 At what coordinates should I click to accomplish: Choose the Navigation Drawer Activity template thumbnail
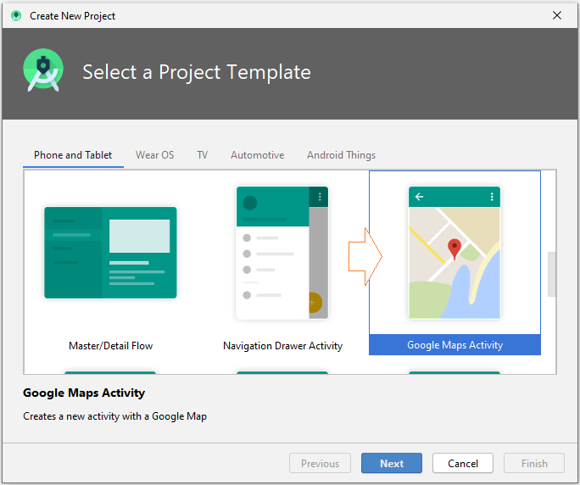pos(282,253)
